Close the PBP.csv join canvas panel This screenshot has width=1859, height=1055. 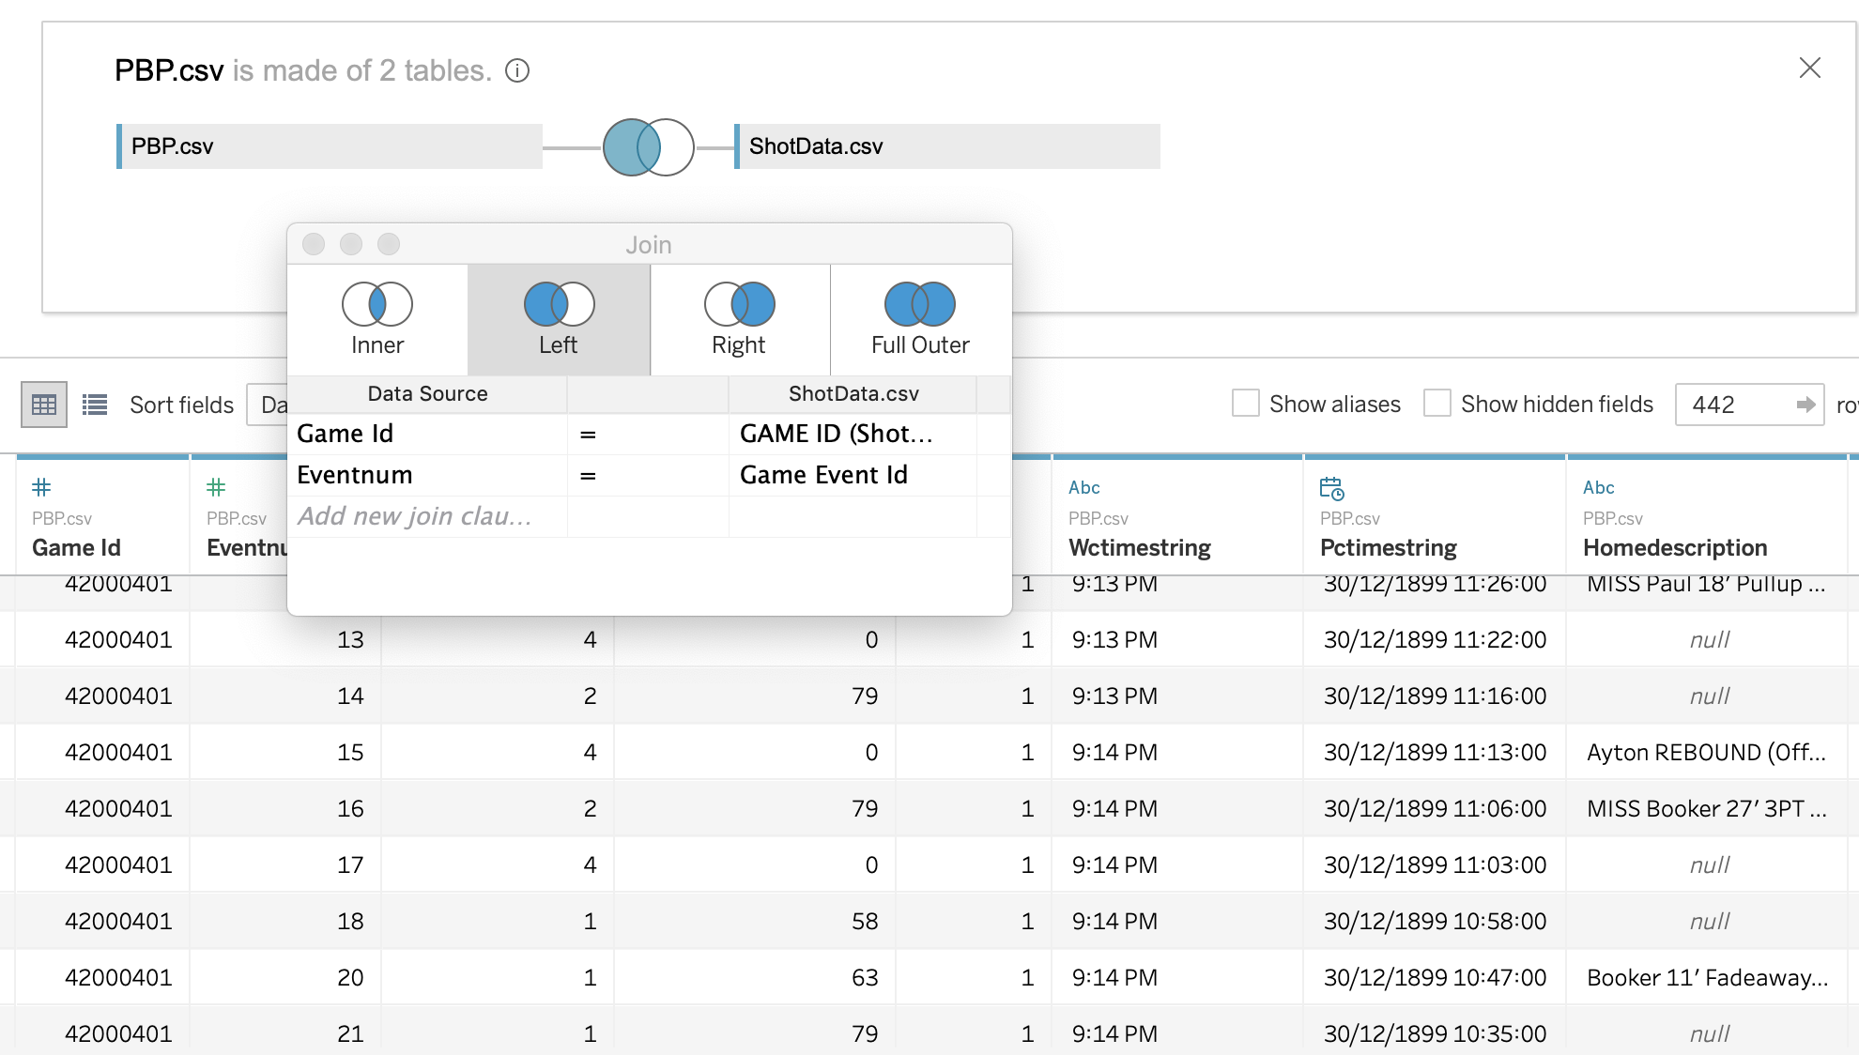coord(1809,68)
